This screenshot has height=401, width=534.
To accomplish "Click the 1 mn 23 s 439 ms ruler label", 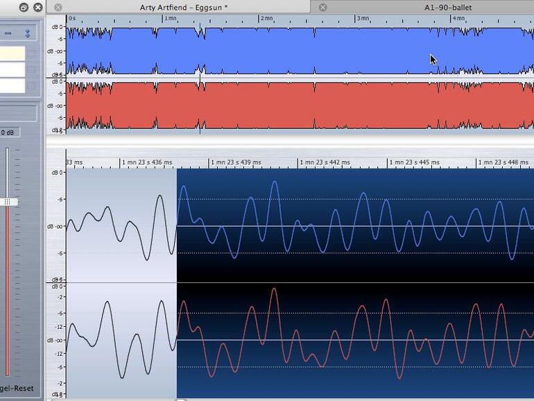I will [x=236, y=162].
